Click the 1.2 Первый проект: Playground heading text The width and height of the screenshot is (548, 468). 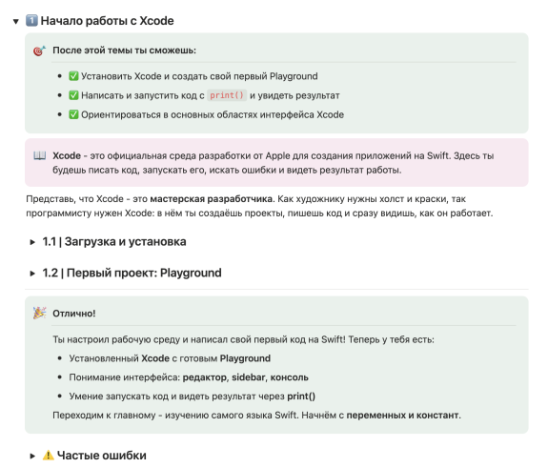(132, 273)
